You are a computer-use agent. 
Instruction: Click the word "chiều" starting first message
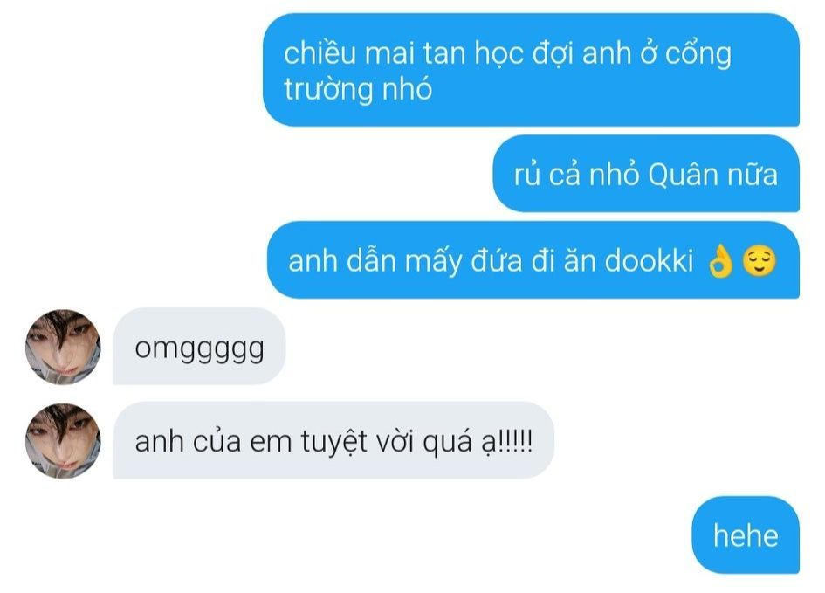(320, 52)
